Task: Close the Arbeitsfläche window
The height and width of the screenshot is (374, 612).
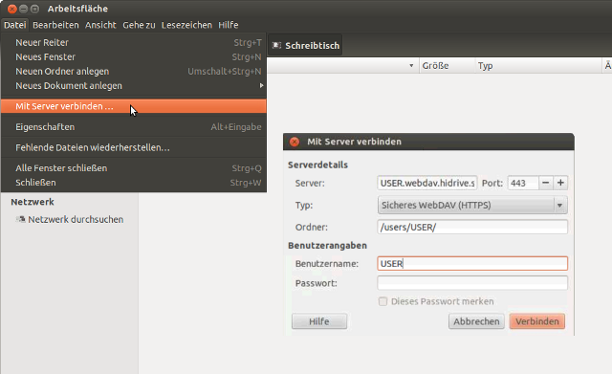Action: pyautogui.click(x=12, y=9)
